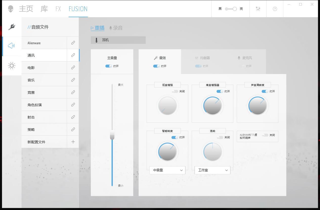
Task: Open the starburst sidebar icon
Action: [12, 66]
